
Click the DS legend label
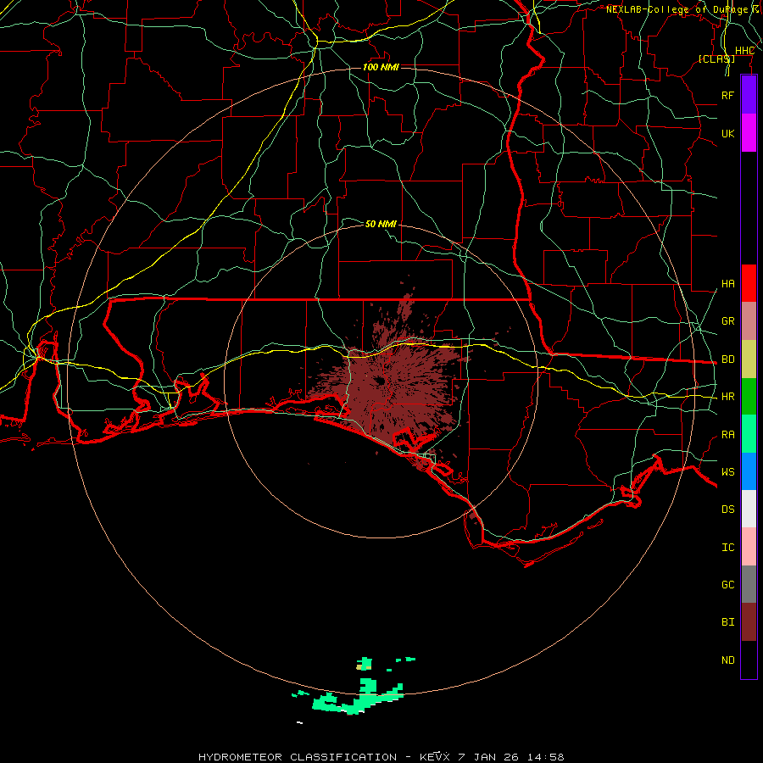click(727, 510)
